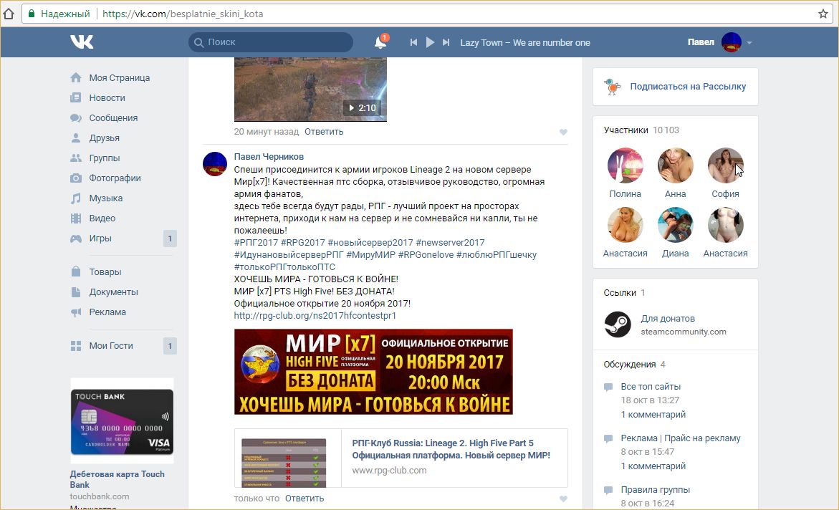Open the rpg-club.org contest link

click(315, 316)
